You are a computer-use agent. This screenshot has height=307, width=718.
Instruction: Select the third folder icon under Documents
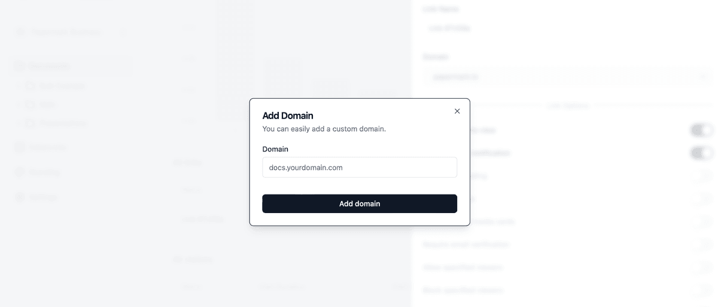click(x=31, y=123)
